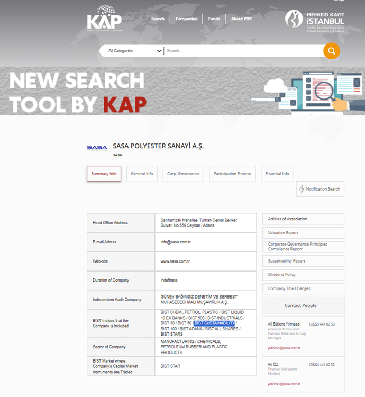Open the Funds menu item
This screenshot has width=365, height=397.
(x=214, y=19)
